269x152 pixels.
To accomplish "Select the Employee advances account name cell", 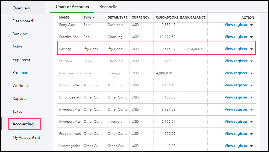I will pyautogui.click(x=70, y=97).
